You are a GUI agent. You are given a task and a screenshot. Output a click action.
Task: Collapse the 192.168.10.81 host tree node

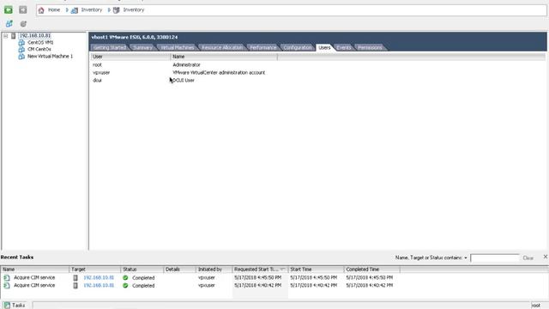pos(6,36)
